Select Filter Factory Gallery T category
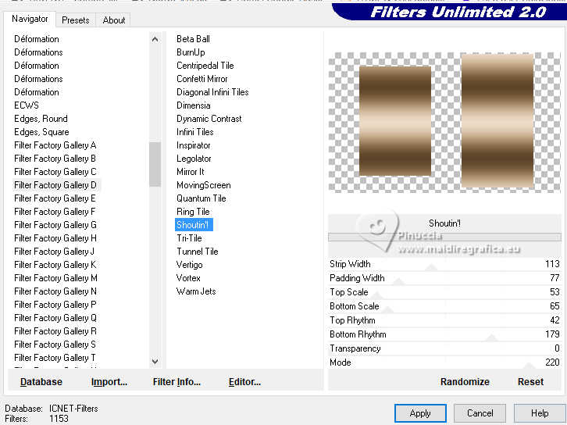The height and width of the screenshot is (425, 567). click(x=55, y=358)
